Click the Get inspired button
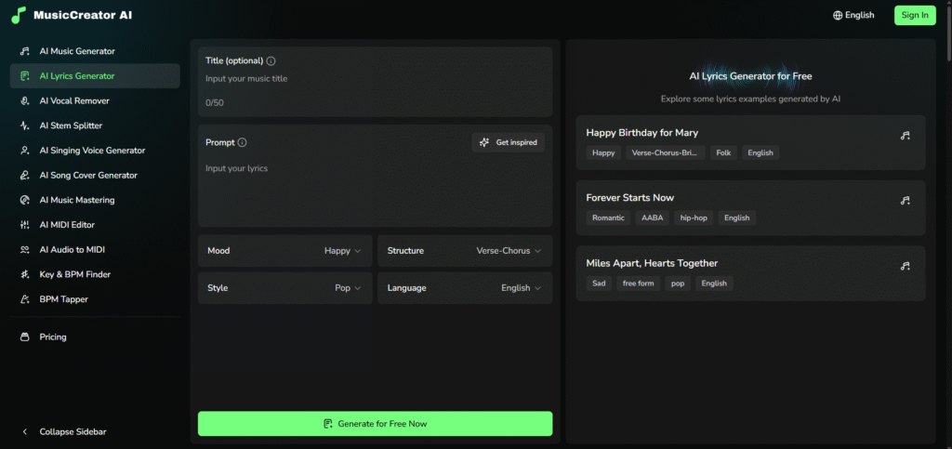 [x=509, y=142]
